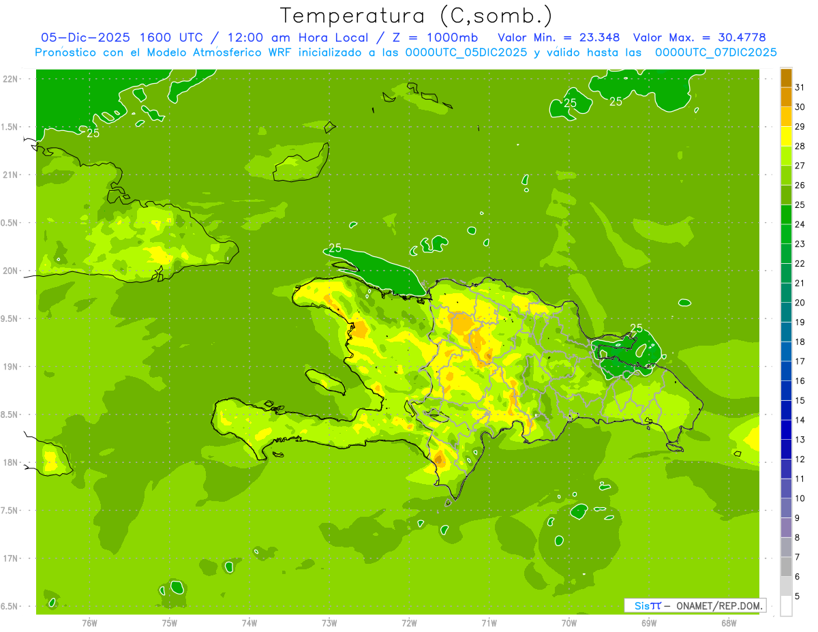Viewport: 818px width, 632px height.
Task: Click the '69W' longitude axis label
Action: [x=649, y=623]
